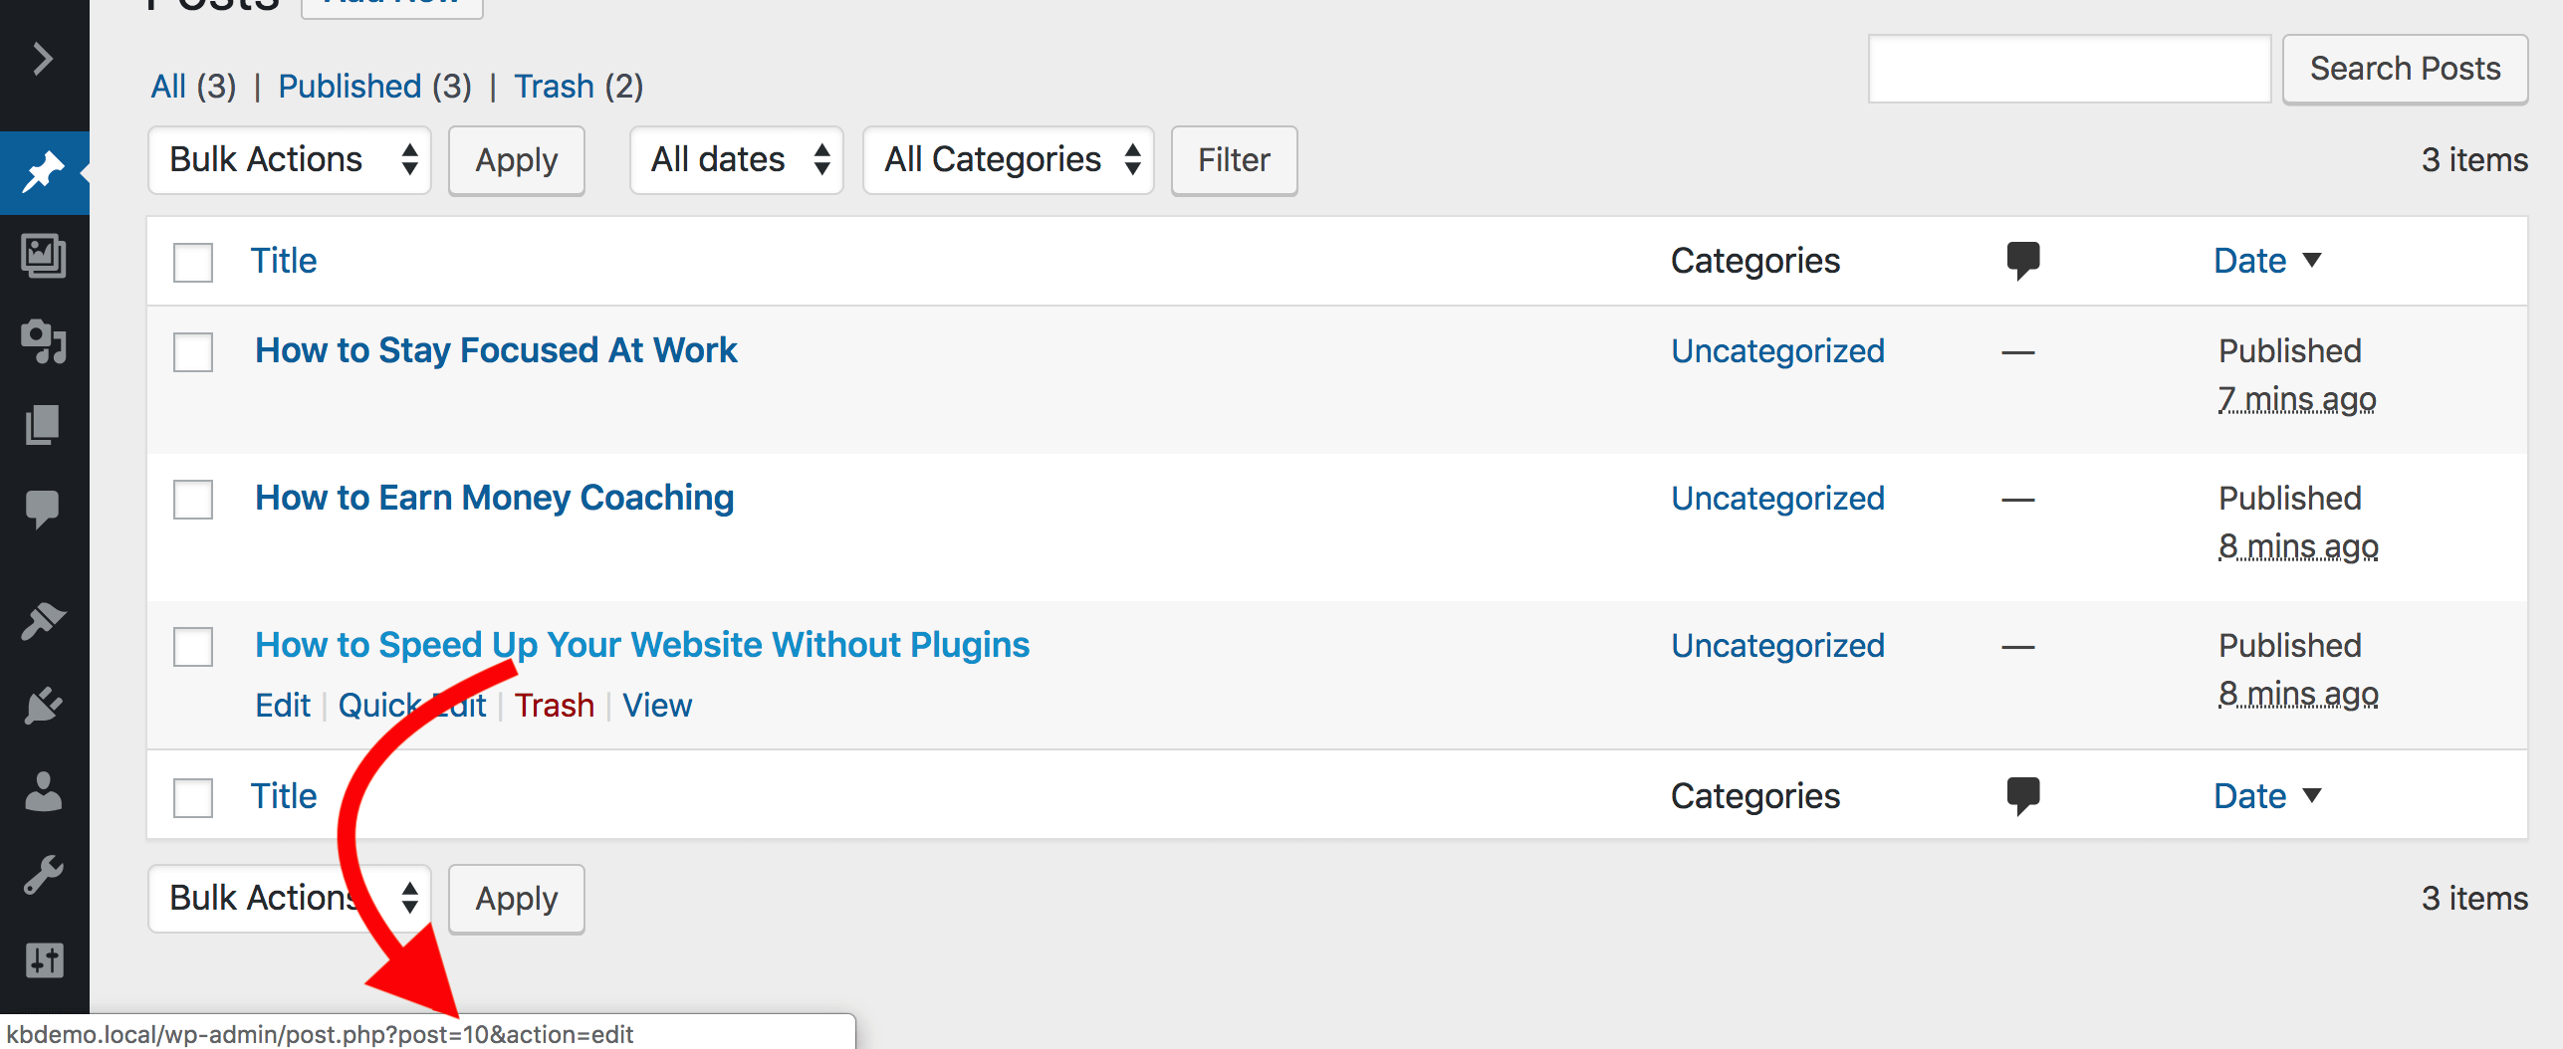Open the Media Library icon

coord(44,257)
